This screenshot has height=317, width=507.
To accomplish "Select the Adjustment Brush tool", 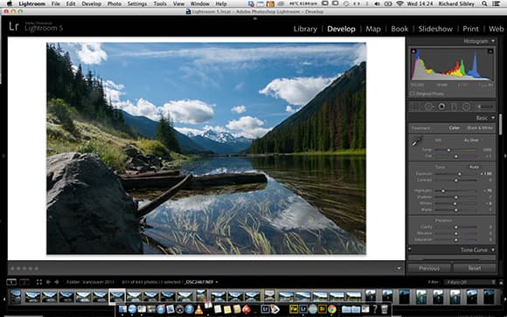I will (483, 107).
